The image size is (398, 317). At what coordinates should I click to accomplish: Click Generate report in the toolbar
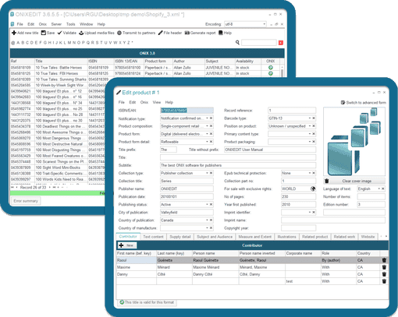coord(200,33)
